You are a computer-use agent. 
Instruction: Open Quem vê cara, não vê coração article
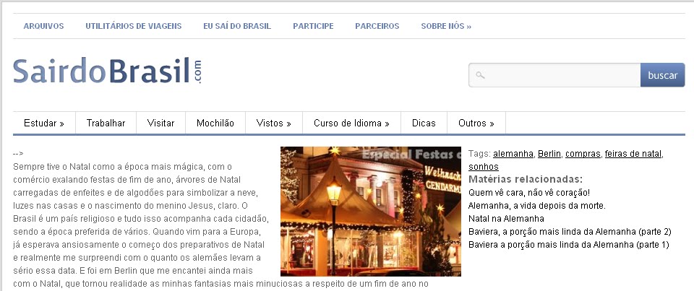[x=529, y=193]
